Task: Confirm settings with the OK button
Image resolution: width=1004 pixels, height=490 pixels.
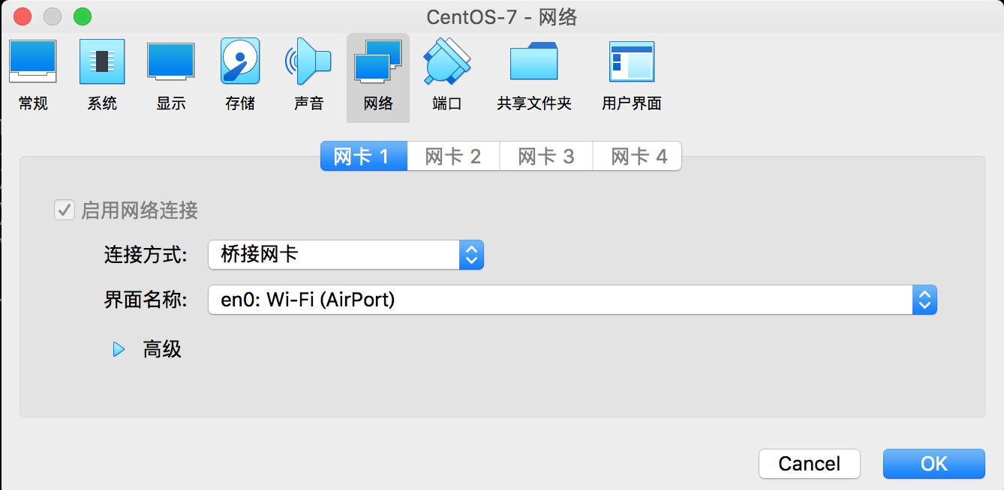Action: 934,464
